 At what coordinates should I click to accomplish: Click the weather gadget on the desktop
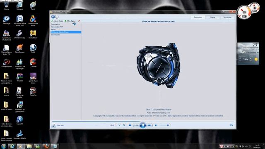[248, 53]
